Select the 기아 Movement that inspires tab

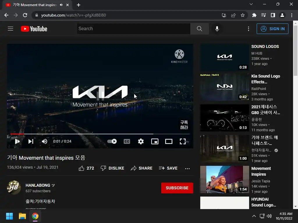35,5
